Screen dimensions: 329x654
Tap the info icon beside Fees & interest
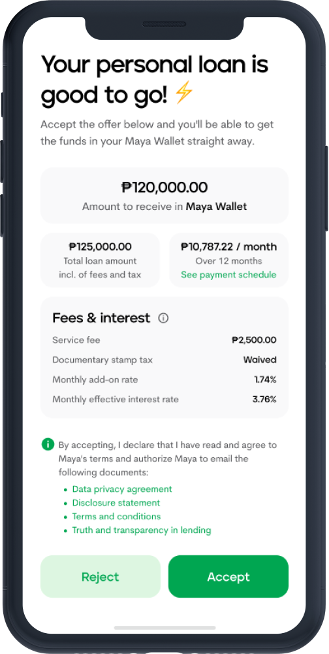tap(163, 318)
